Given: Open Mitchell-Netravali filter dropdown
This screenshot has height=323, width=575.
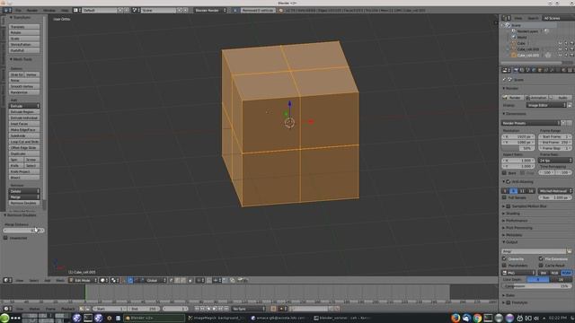Looking at the screenshot, I should [x=555, y=191].
